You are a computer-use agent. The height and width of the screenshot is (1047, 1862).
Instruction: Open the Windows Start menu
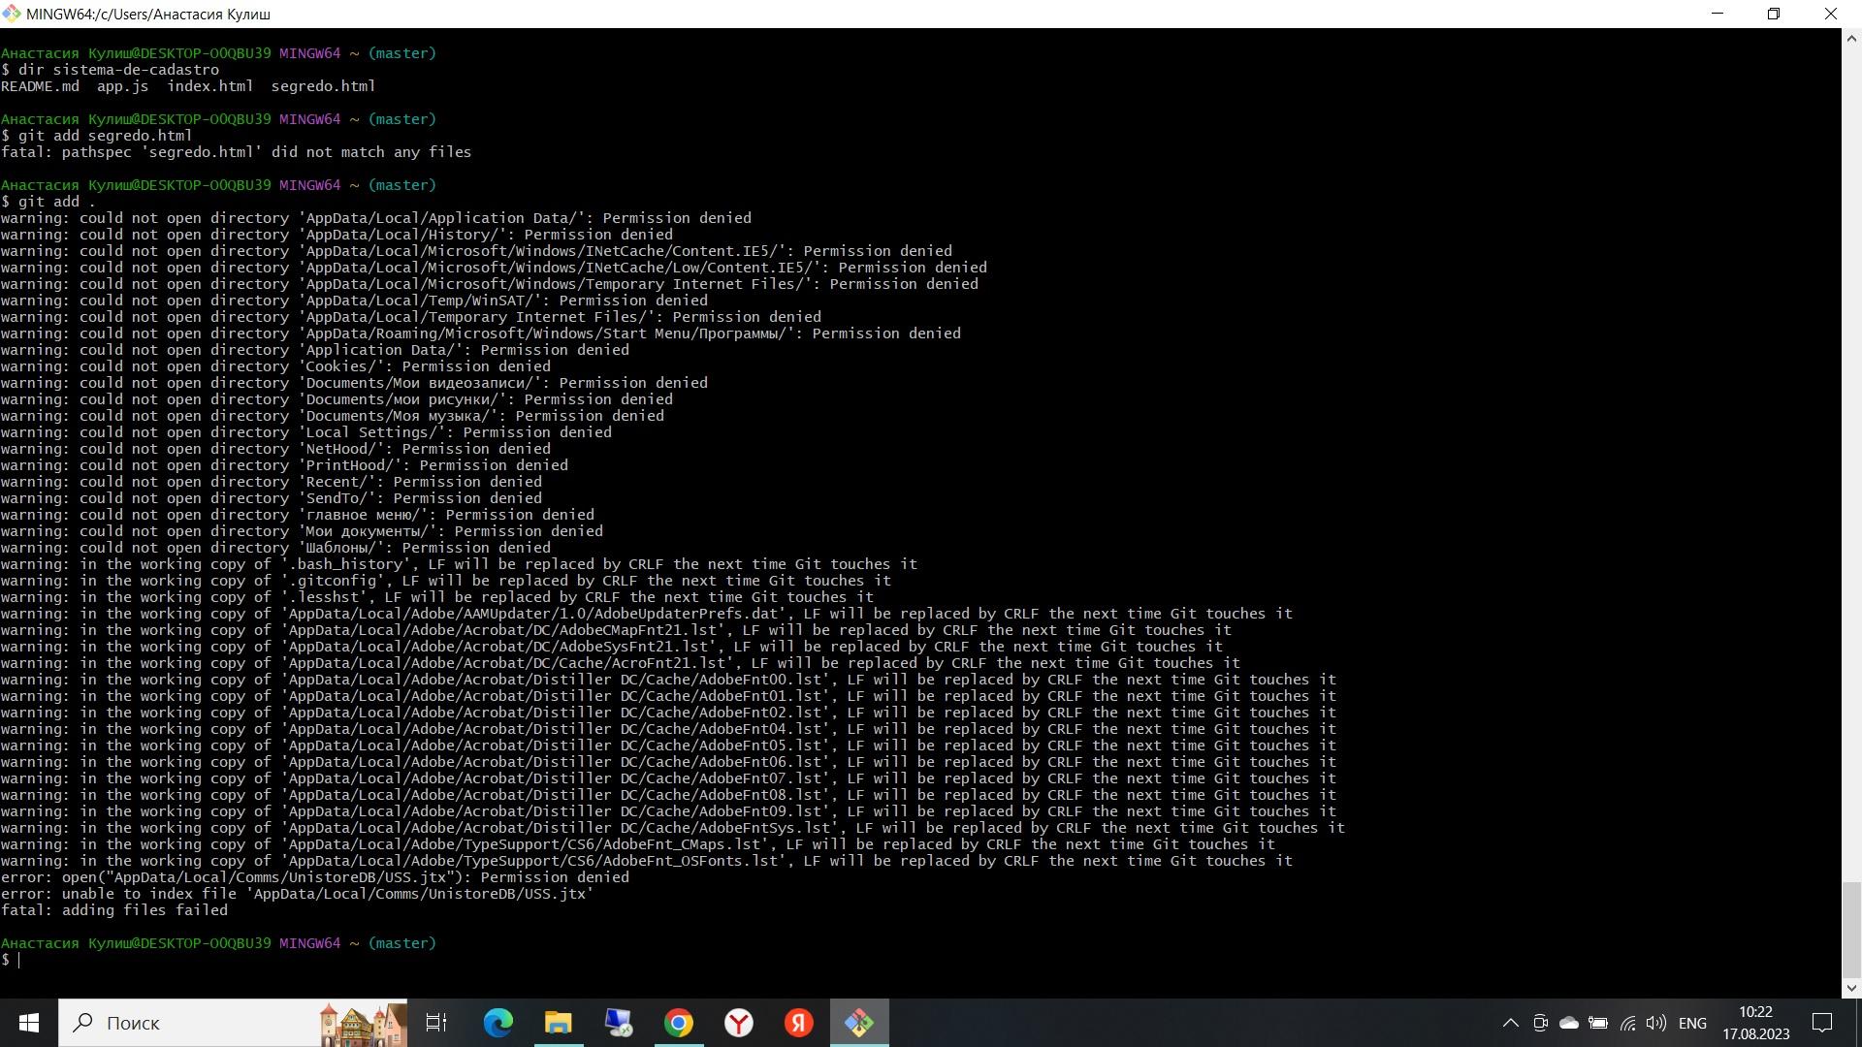pos(29,1023)
